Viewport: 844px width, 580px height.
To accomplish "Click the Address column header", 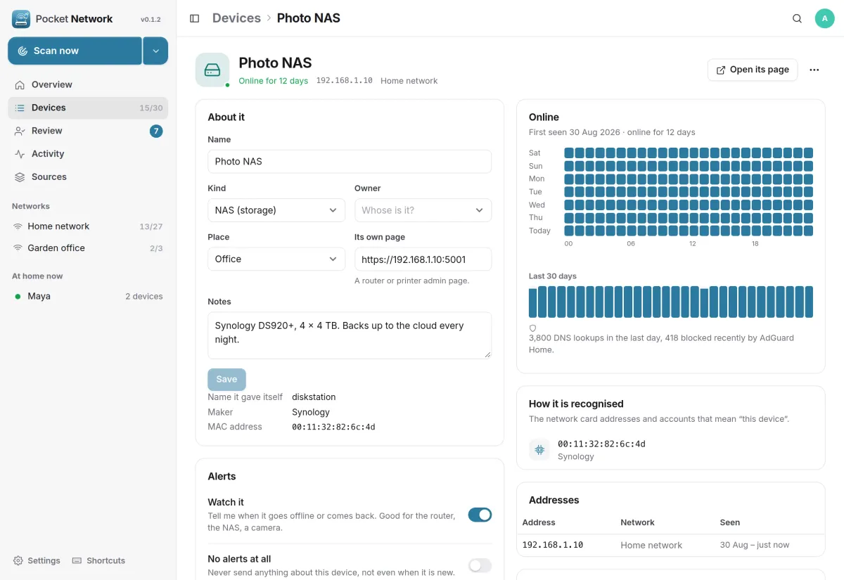I will point(539,522).
